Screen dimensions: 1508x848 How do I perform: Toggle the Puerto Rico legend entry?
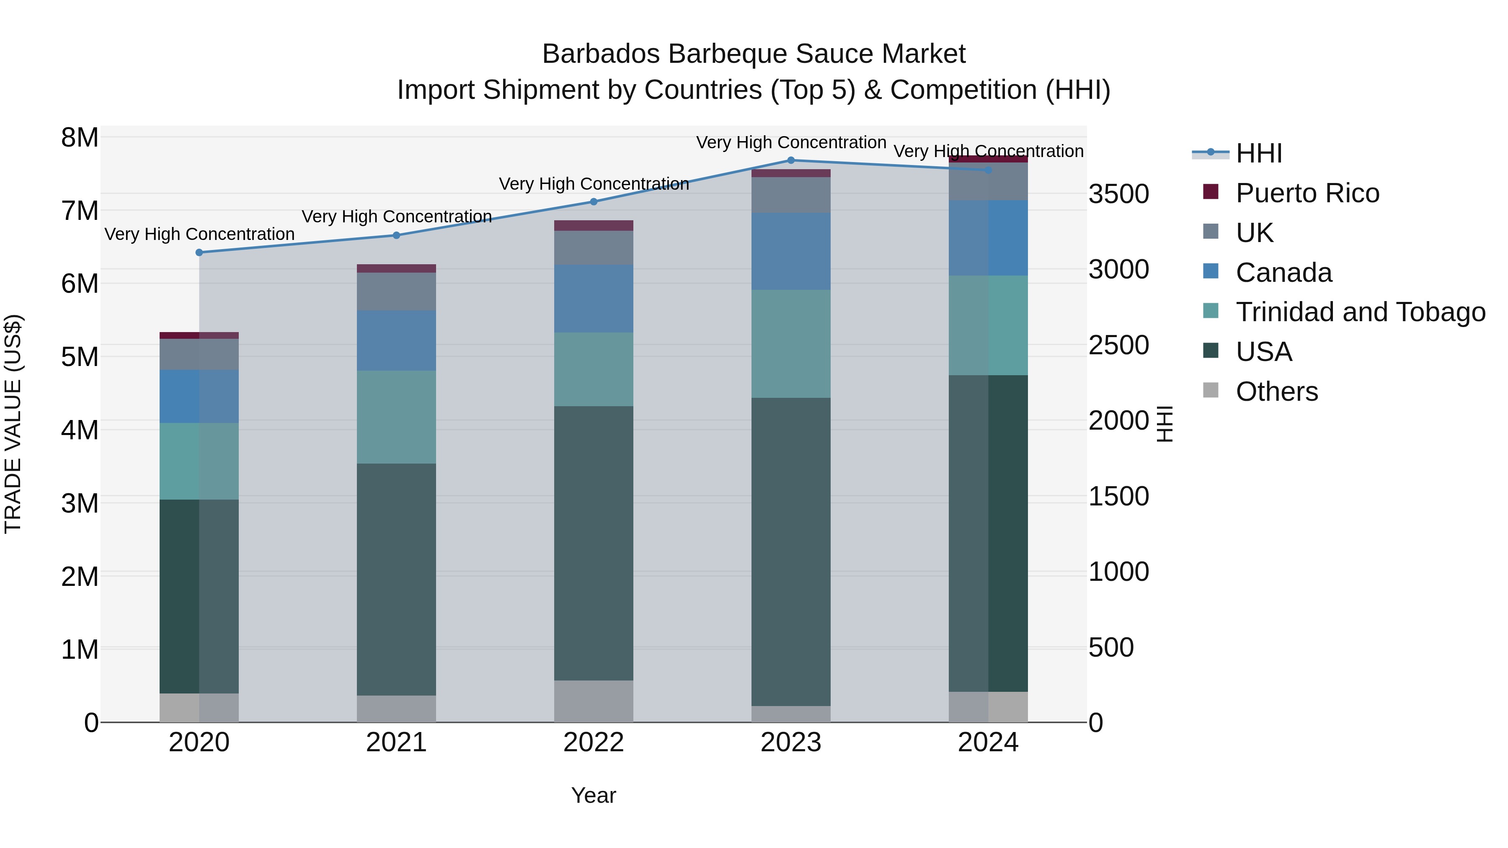pos(1291,193)
